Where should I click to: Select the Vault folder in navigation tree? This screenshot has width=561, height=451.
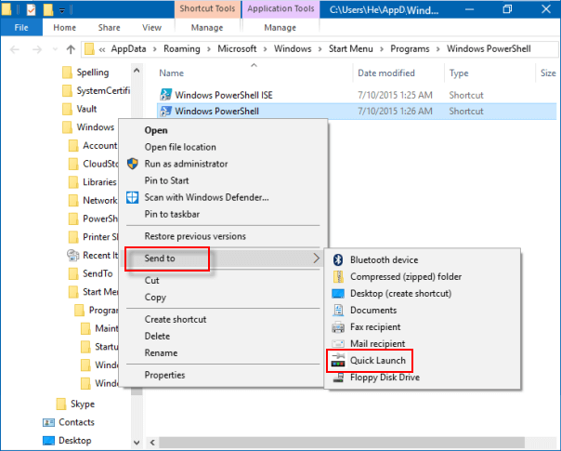coord(86,109)
